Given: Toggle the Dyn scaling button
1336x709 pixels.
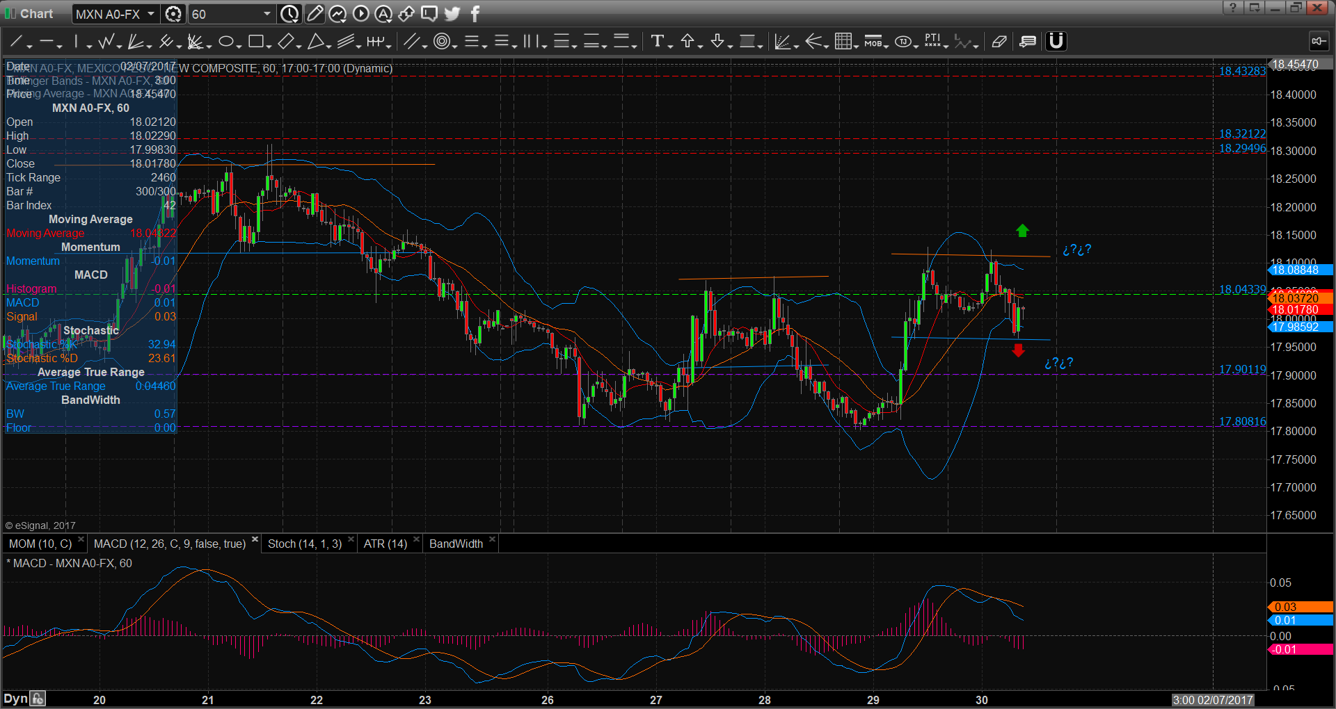Looking at the screenshot, I should (15, 699).
